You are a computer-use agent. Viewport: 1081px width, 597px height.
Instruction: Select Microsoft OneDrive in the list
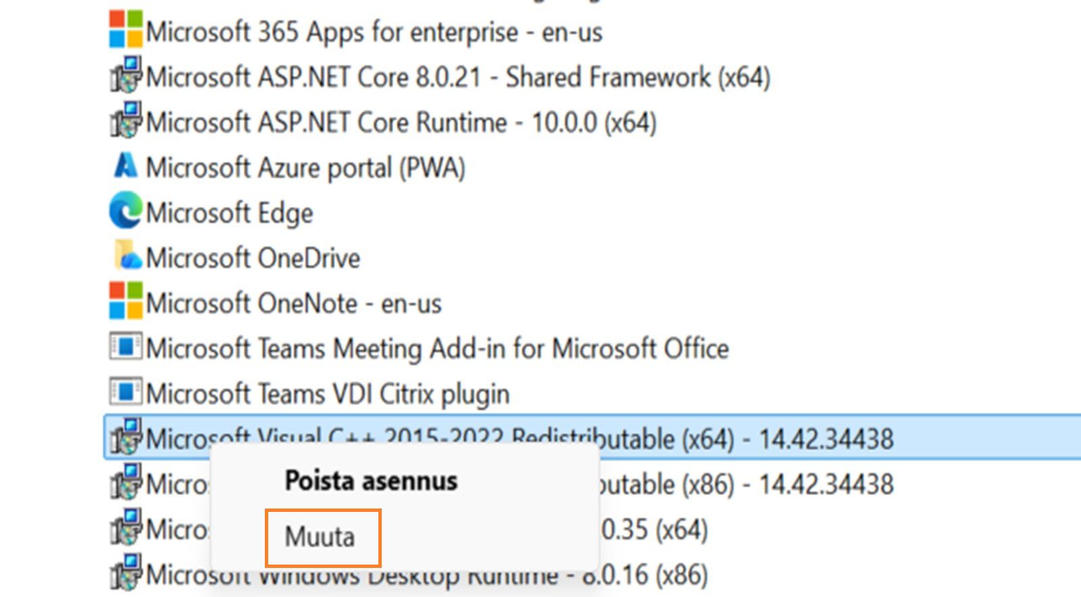point(253,258)
